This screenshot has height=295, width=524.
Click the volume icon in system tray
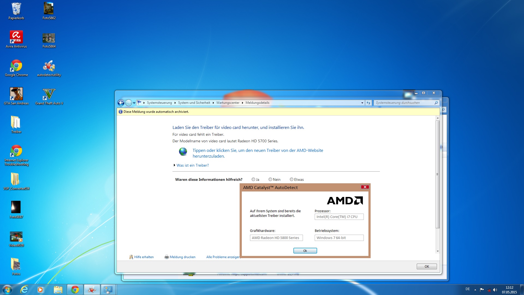coord(495,290)
